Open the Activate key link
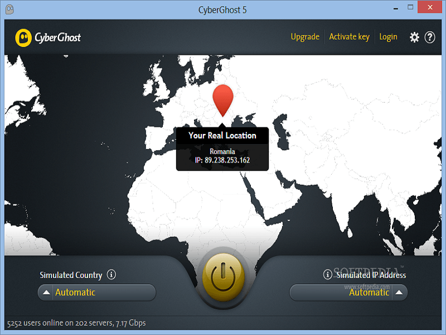Image resolution: width=446 pixels, height=335 pixels. (350, 37)
